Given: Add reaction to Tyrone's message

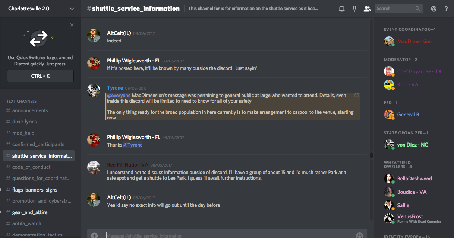Looking at the screenshot, I should tap(356, 95).
